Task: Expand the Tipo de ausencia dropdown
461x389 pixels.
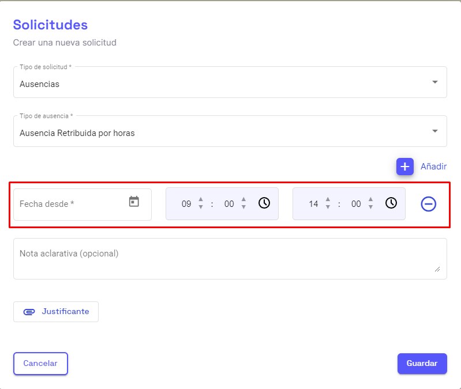Action: click(435, 131)
